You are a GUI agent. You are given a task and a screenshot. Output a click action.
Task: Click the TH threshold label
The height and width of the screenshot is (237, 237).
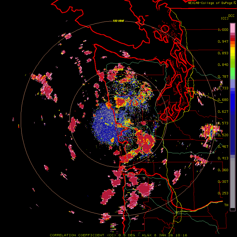(226, 205)
